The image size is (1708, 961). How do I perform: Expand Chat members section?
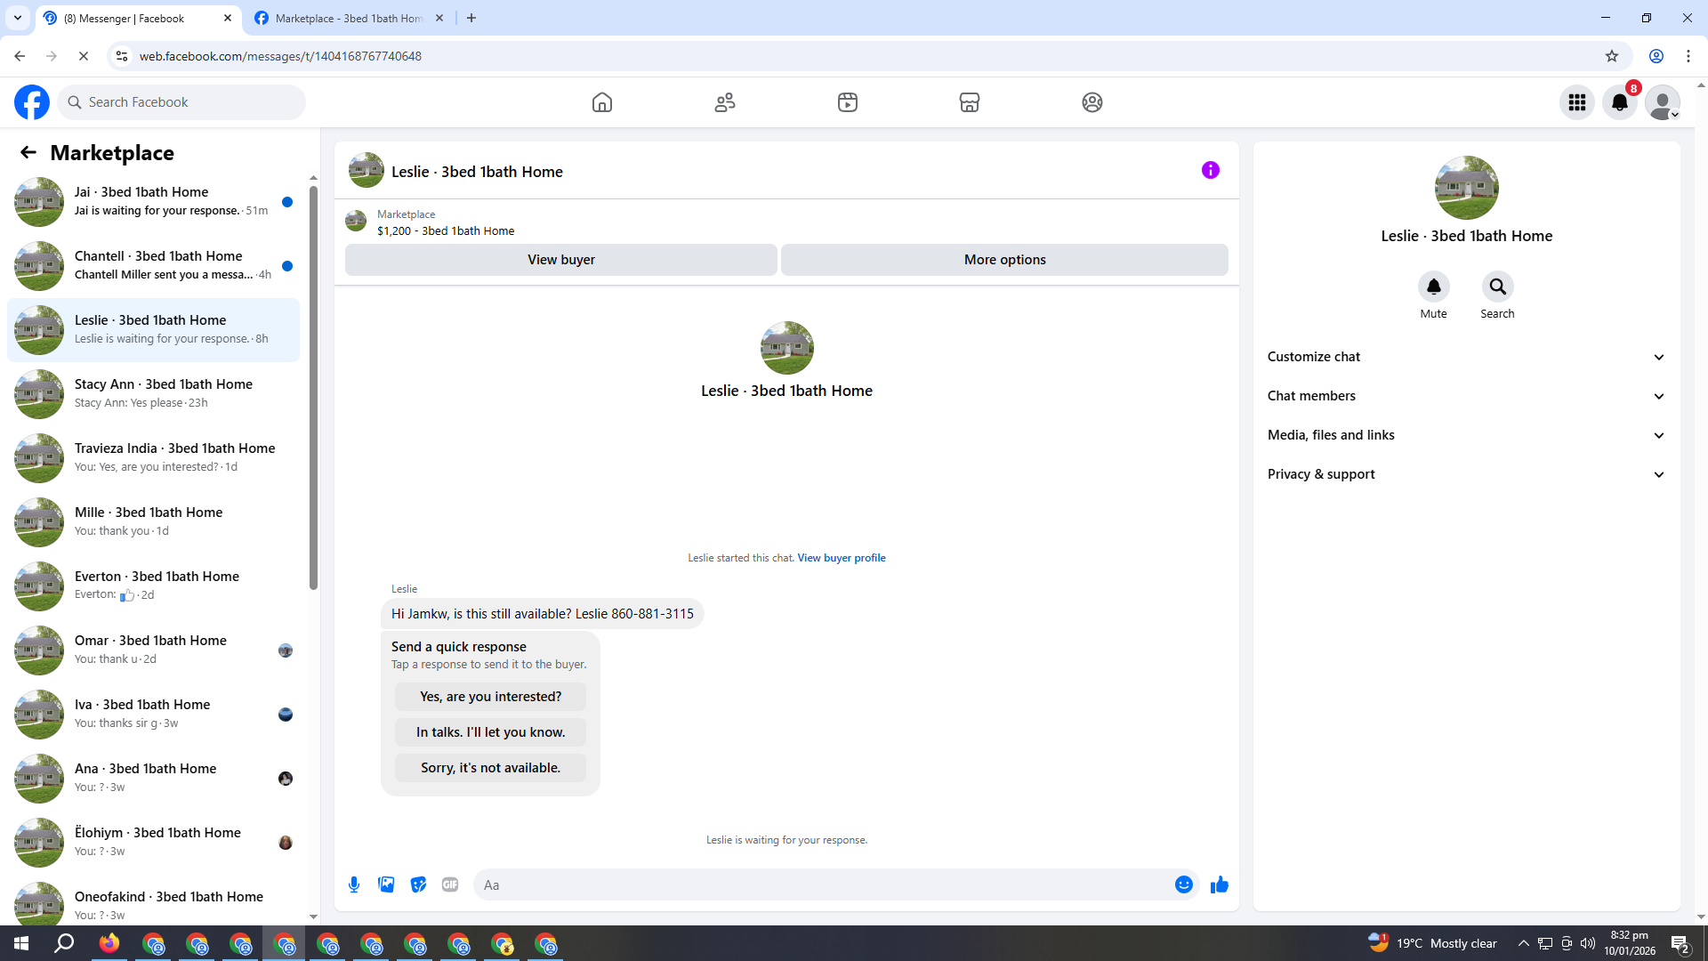[x=1466, y=396]
